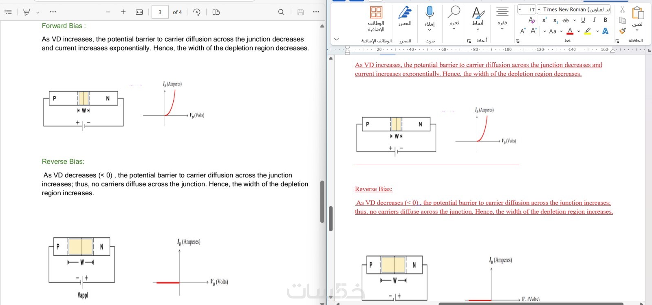Fit the PDF page to width
652x305 pixels.
point(139,12)
